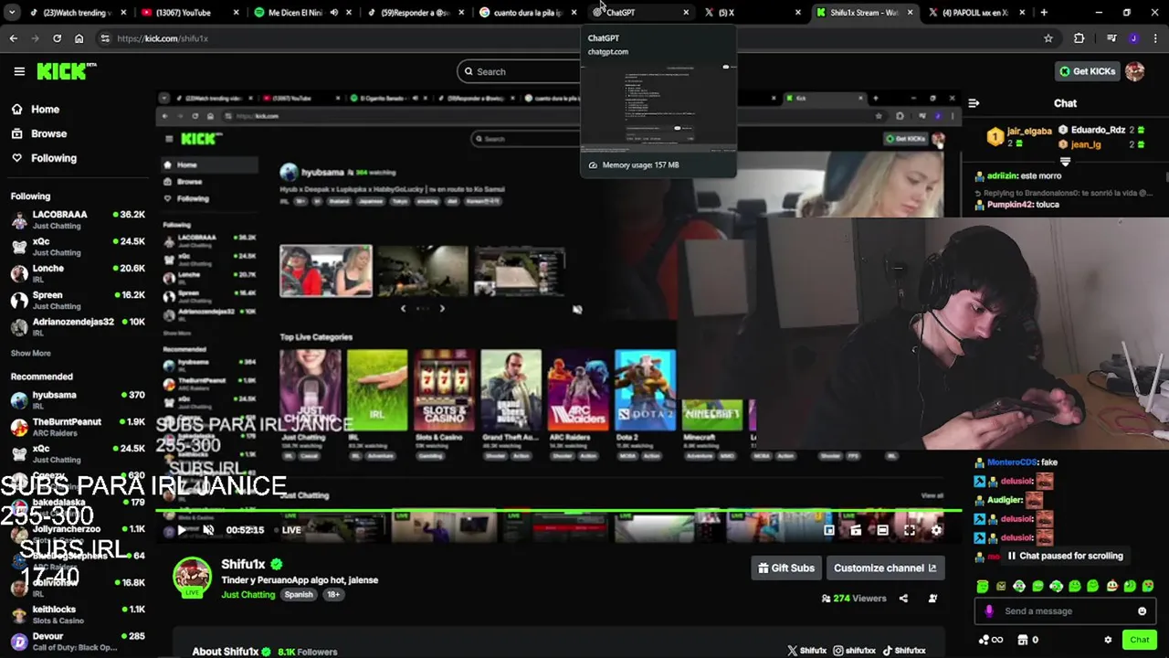Image resolution: width=1169 pixels, height=658 pixels.
Task: Insert the first quick emote
Action: pyautogui.click(x=983, y=587)
